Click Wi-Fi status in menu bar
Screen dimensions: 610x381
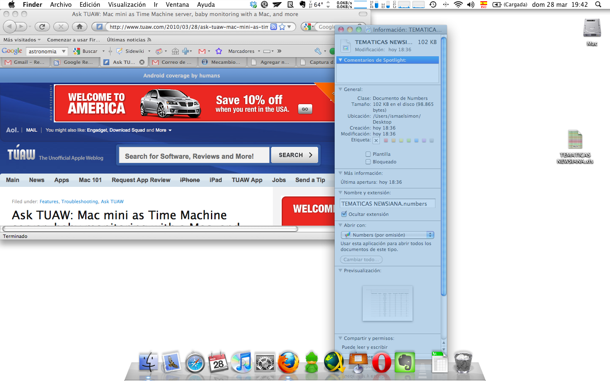click(x=458, y=5)
